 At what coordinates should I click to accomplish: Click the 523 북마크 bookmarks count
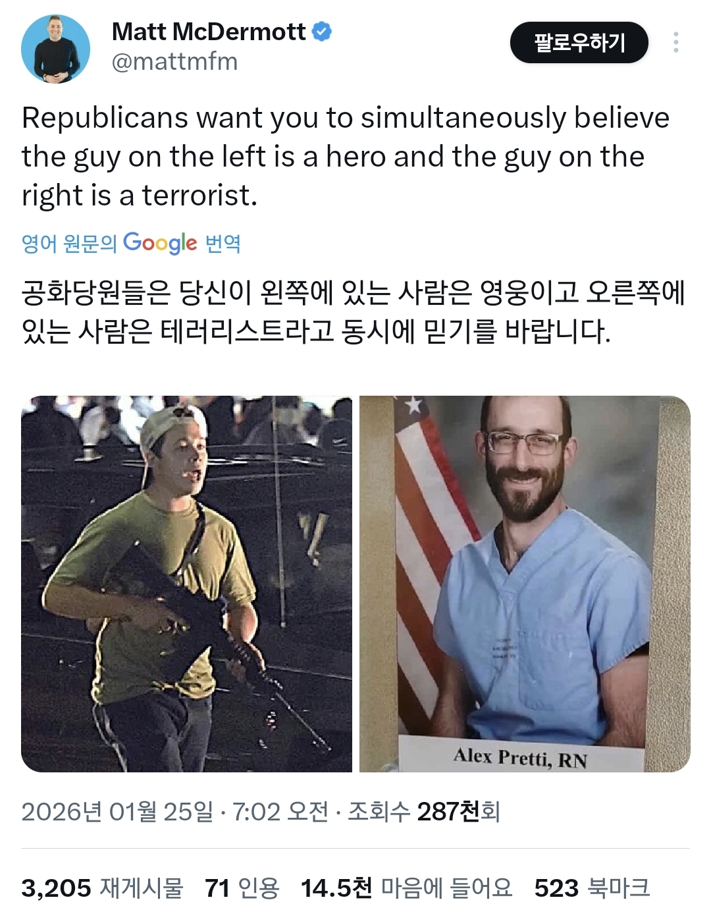(x=592, y=888)
